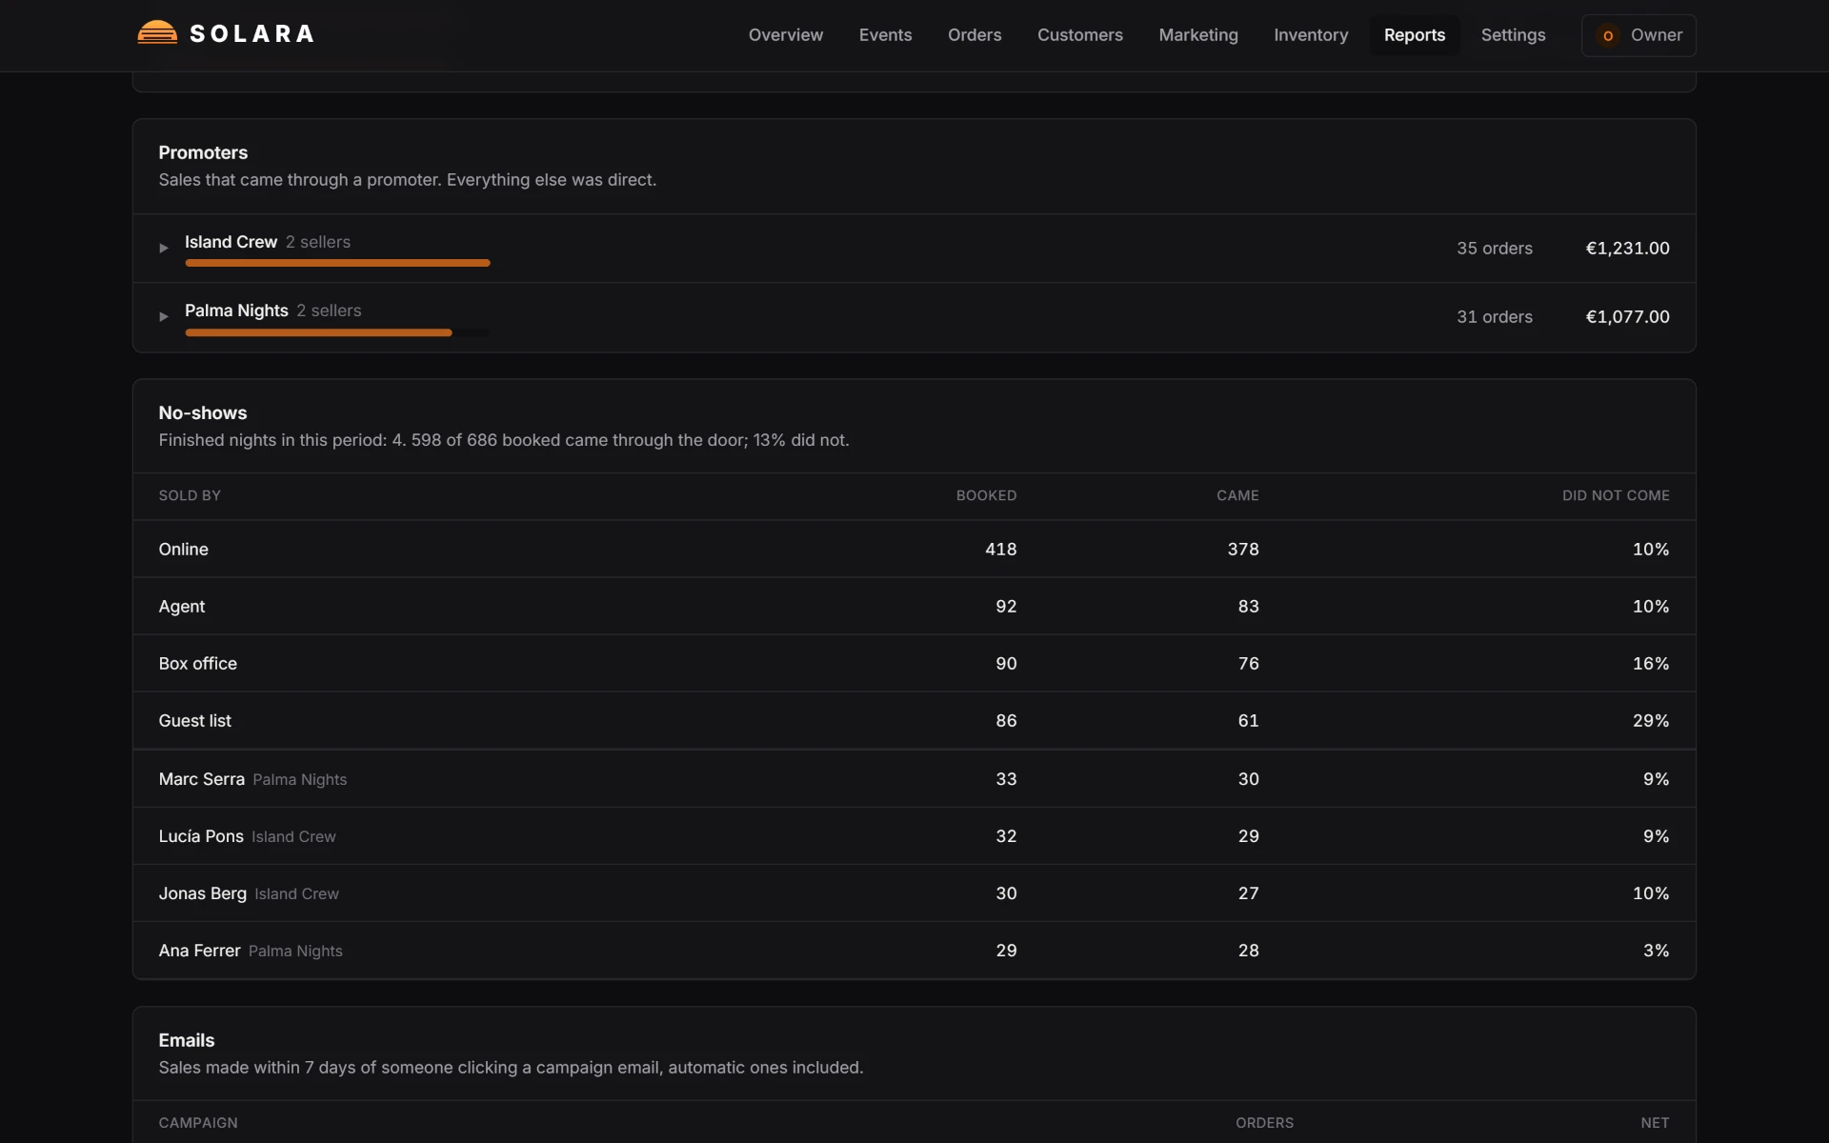The image size is (1829, 1143).
Task: Click the Palma Nights orange progress bar
Action: point(318,332)
